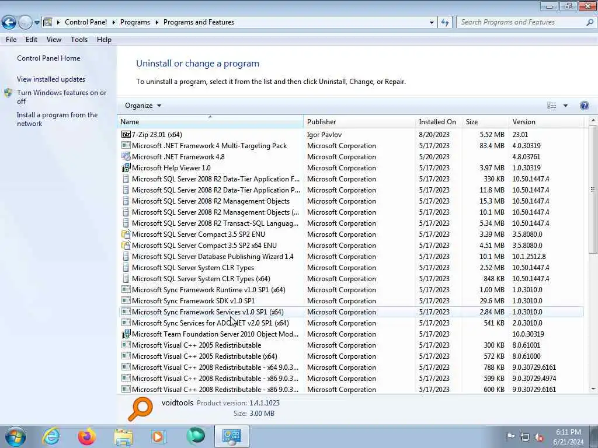598x448 pixels.
Task: Select the 7-Zip 23.01 (x64) icon
Action: [x=126, y=134]
